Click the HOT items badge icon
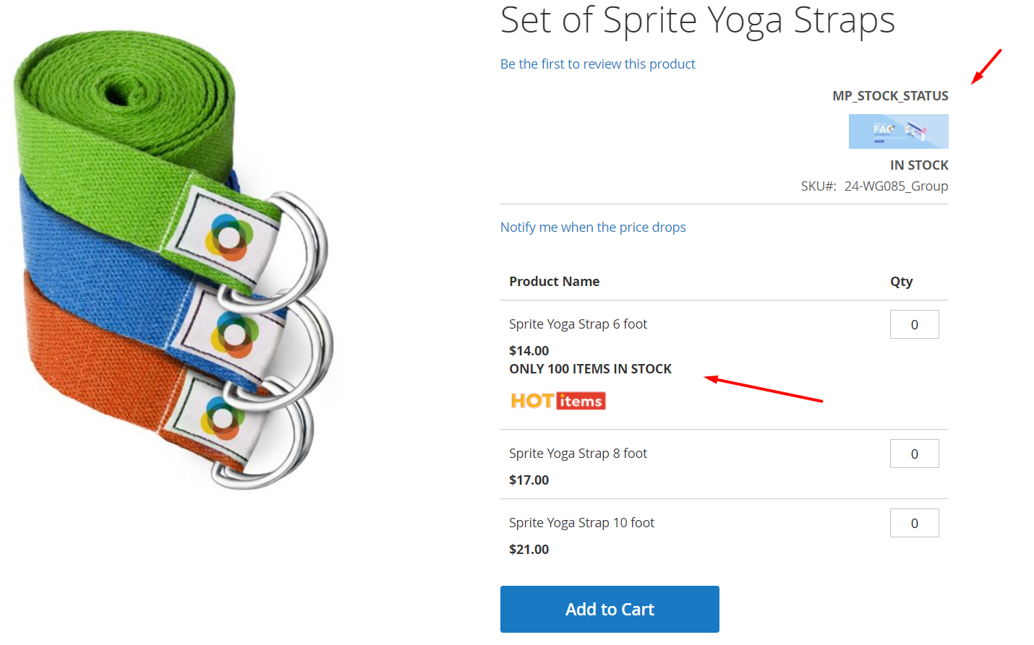This screenshot has width=1034, height=645. (x=558, y=401)
